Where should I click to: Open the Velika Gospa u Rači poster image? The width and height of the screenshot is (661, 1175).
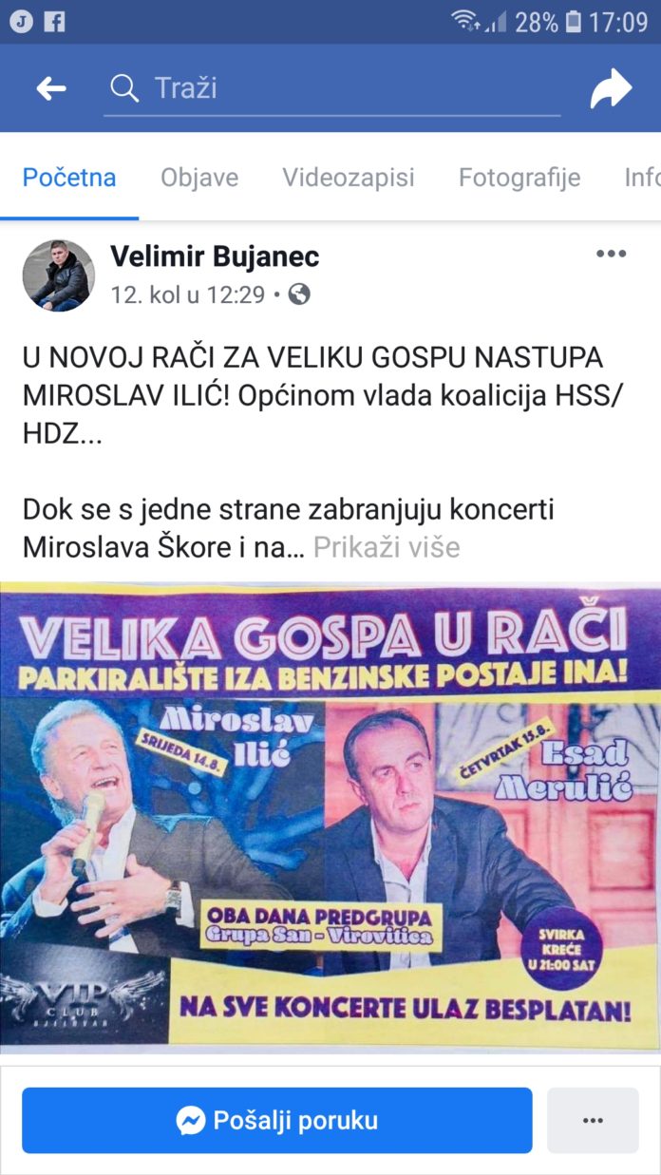pyautogui.click(x=330, y=818)
